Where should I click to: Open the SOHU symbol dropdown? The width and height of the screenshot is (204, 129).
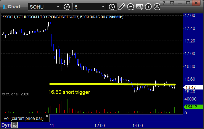pos(58,7)
